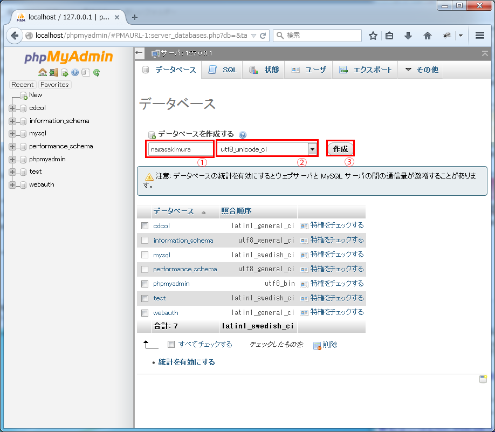Image resolution: width=495 pixels, height=432 pixels.
Task: Open the その他 dropdown menu
Action: [421, 70]
